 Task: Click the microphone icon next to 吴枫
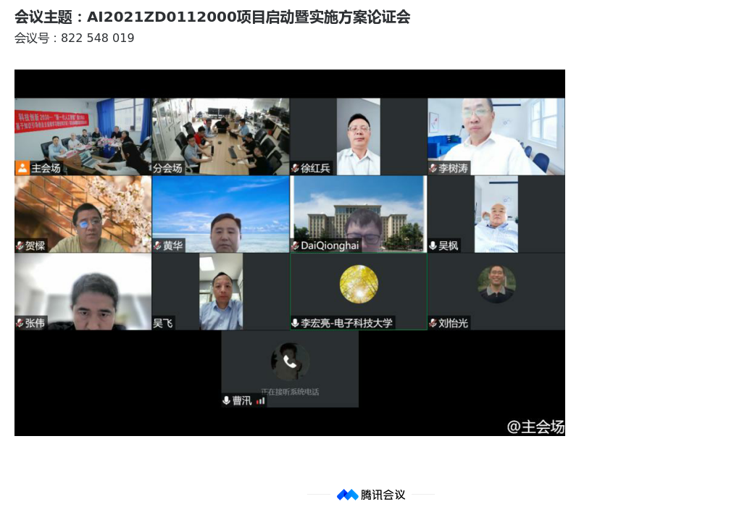pyautogui.click(x=433, y=246)
